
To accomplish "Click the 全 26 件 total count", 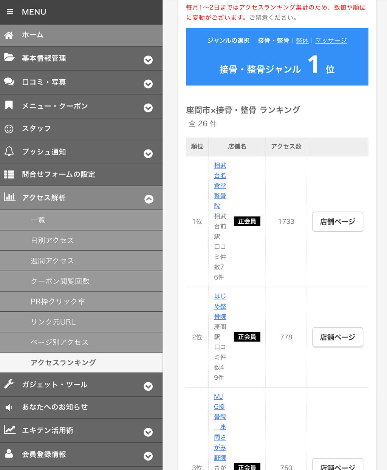I will (x=203, y=124).
